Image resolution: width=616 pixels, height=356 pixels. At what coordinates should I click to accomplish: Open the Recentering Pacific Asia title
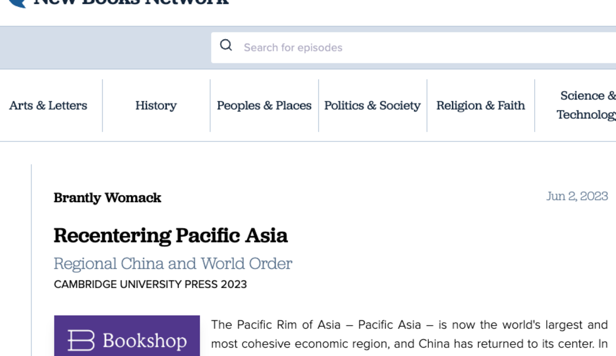pyautogui.click(x=171, y=235)
